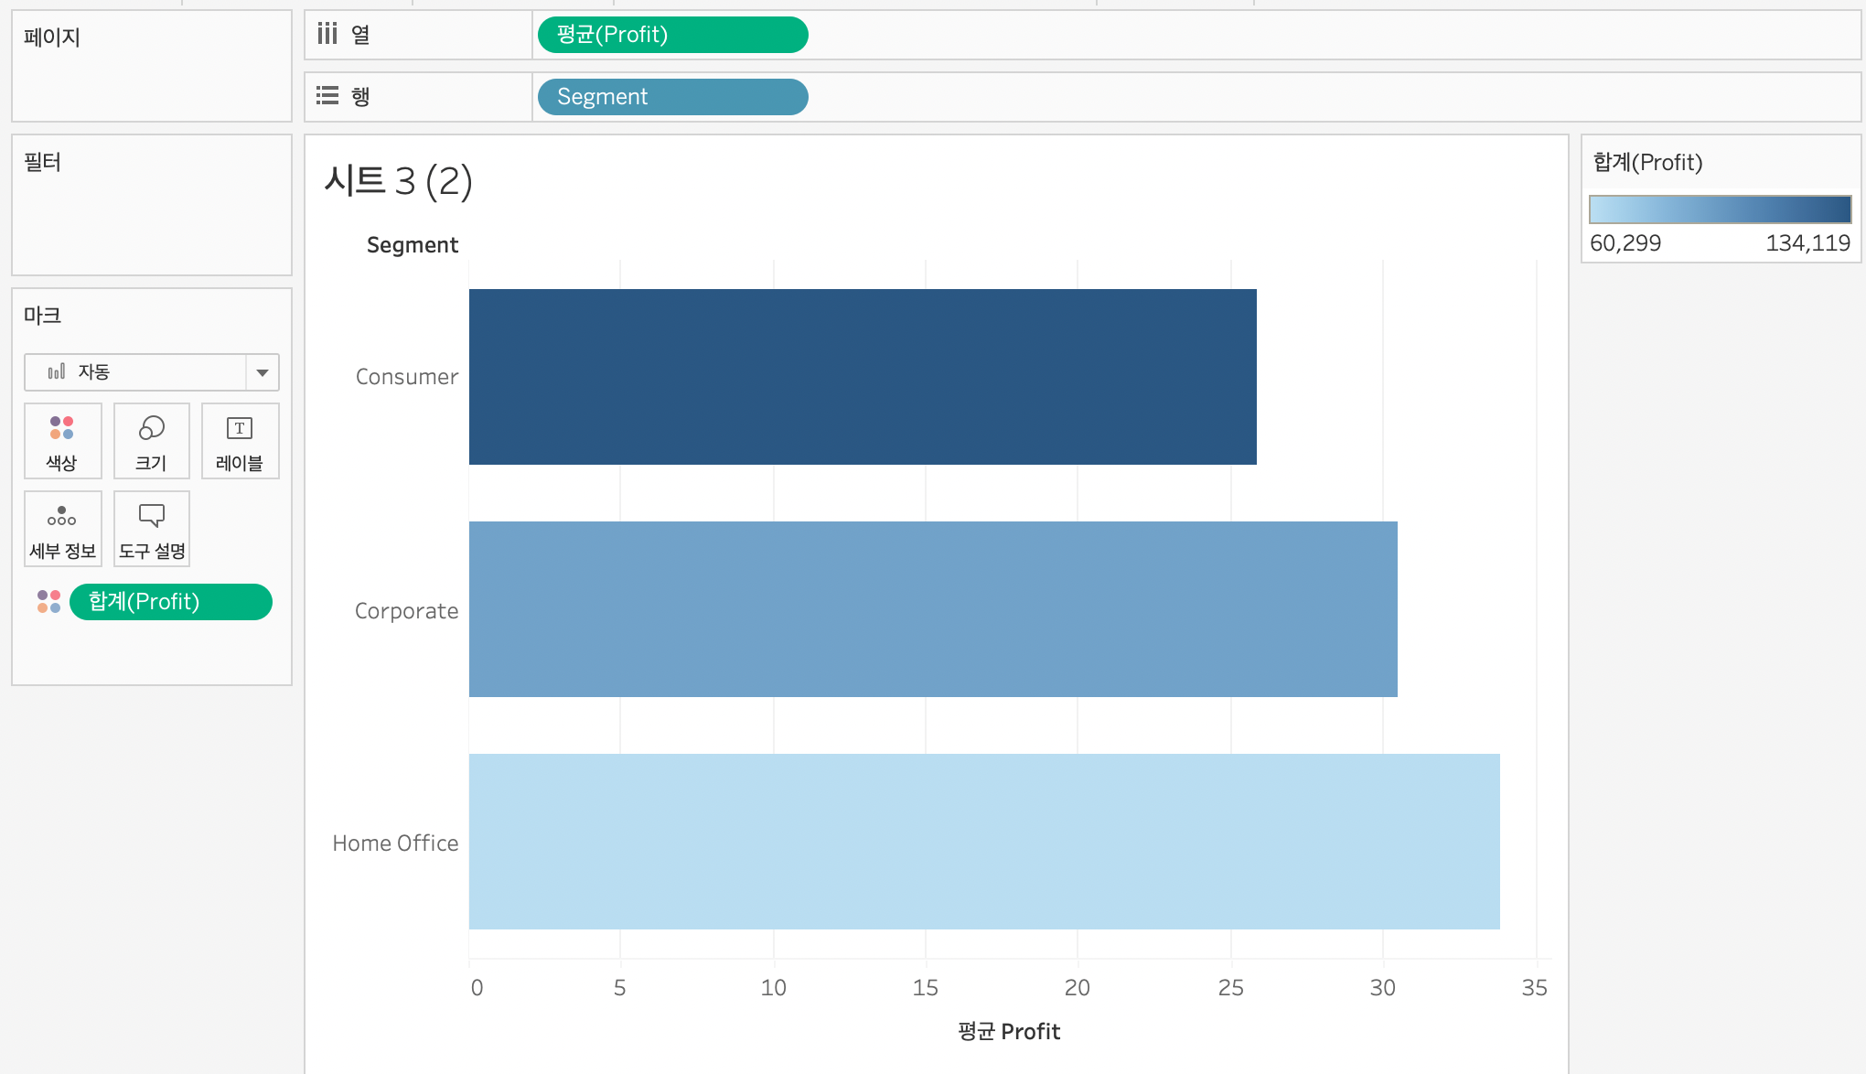Viewport: 1866px width, 1074px height.
Task: Click the columns shelf 열 icon
Action: point(327,35)
